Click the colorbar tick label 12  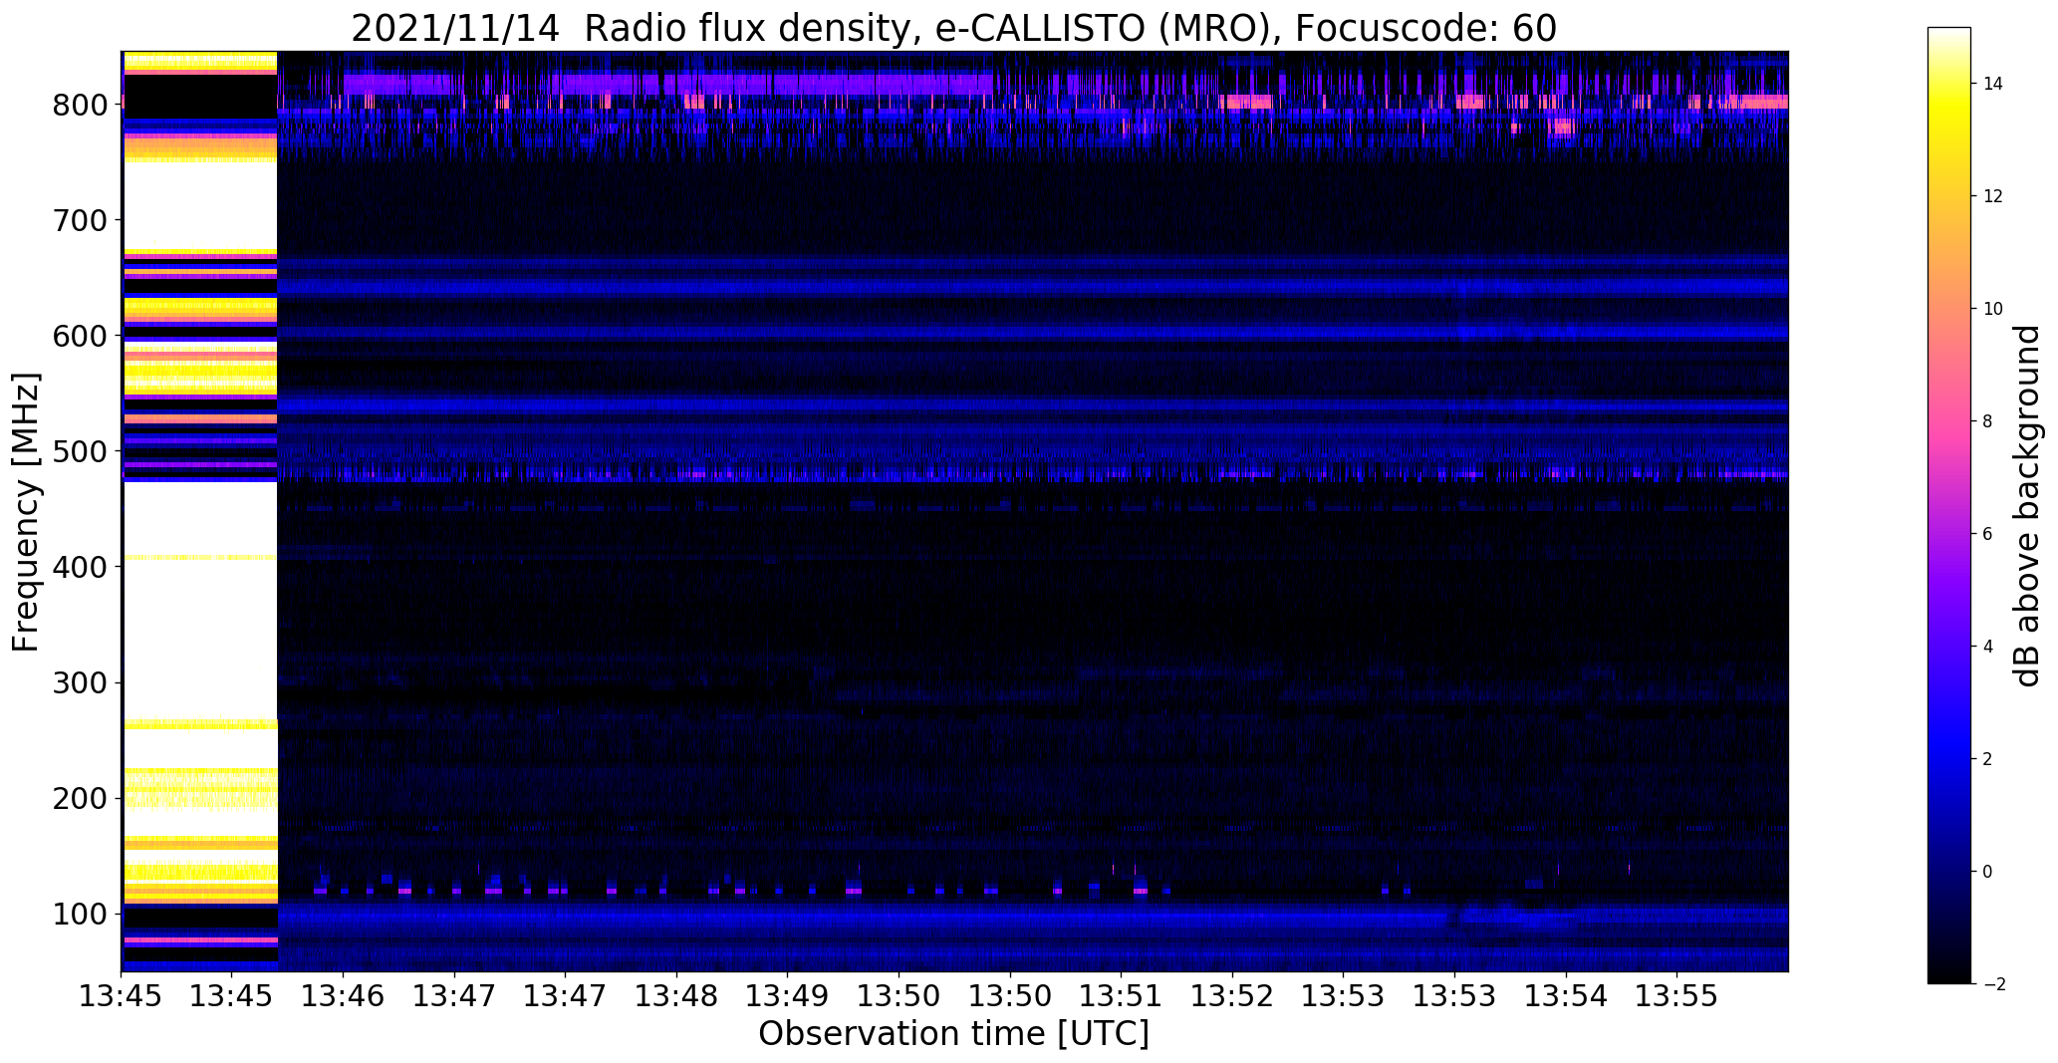1993,196
